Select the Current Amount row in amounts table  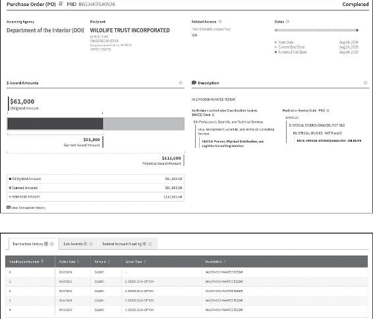96,188
